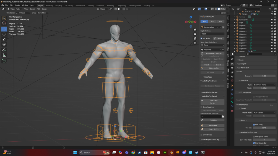The height and width of the screenshot is (156, 278).
Task: Click the Edit Reference Bones button
Action: click(212, 53)
